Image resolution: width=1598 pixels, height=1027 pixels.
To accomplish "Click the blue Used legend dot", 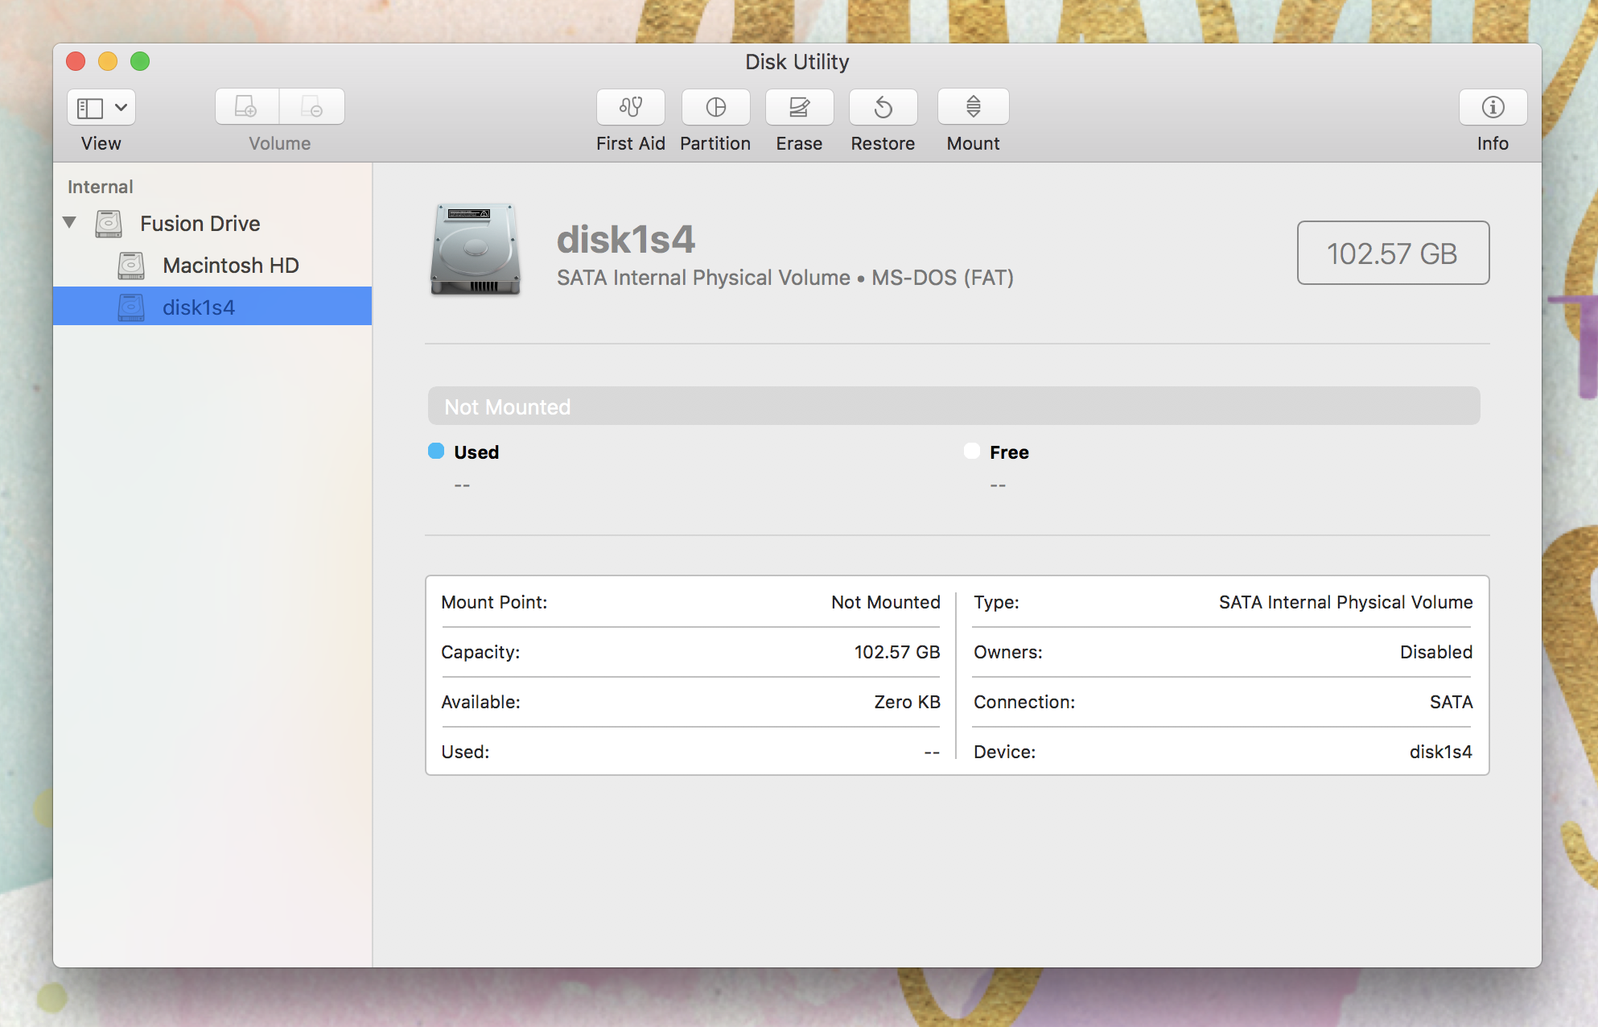I will pyautogui.click(x=436, y=451).
